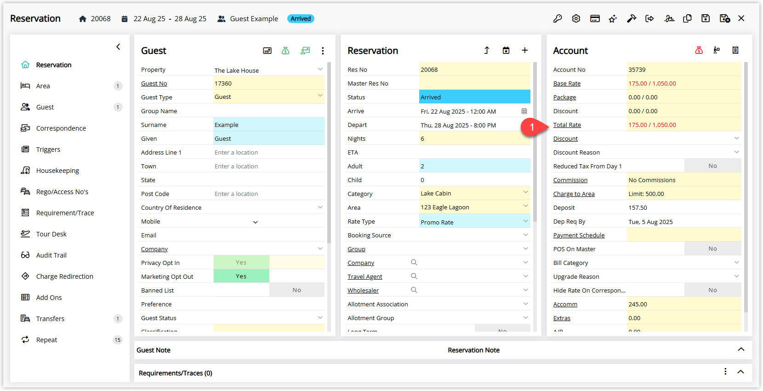Click the Commission link
Screen dimensions: 763x391
tap(570, 180)
